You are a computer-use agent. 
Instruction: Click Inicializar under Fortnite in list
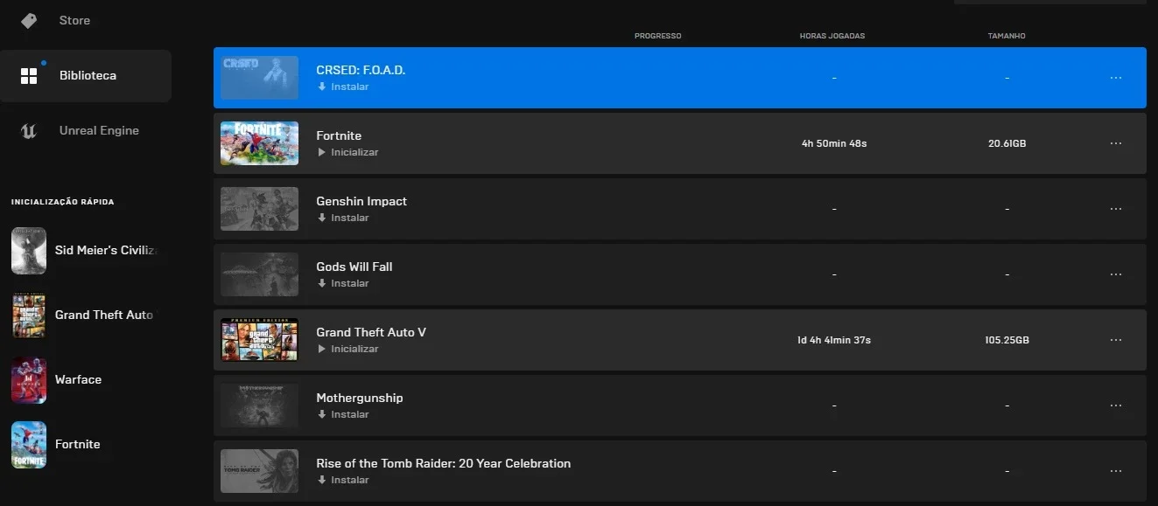click(x=347, y=152)
